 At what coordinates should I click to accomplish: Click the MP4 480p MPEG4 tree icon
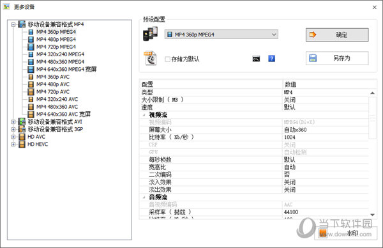pos(31,40)
